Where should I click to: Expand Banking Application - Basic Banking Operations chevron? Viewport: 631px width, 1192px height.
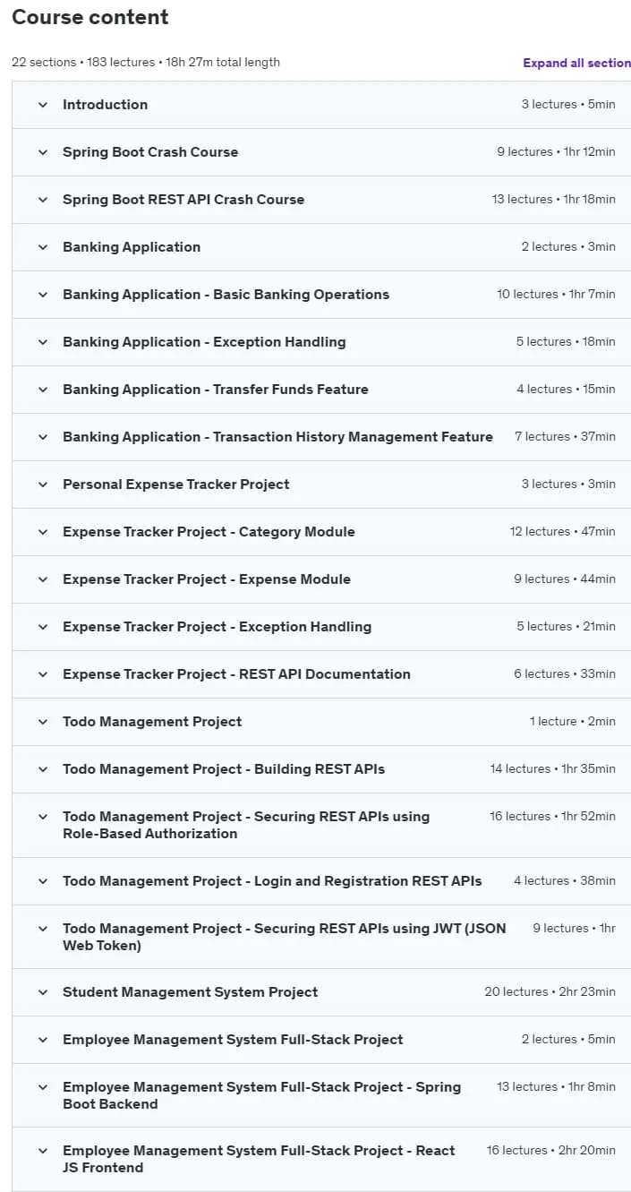coord(42,295)
